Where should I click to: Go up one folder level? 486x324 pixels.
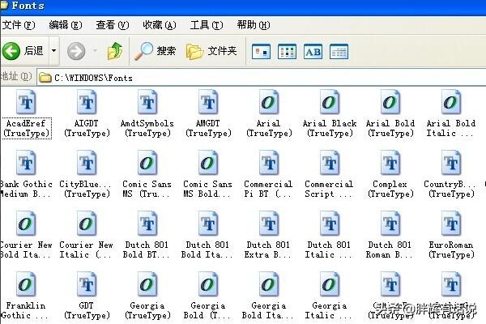click(115, 51)
